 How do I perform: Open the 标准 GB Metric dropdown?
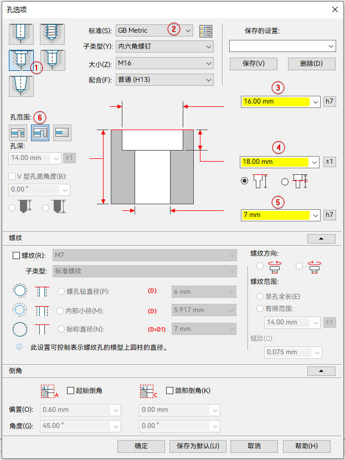(x=155, y=30)
